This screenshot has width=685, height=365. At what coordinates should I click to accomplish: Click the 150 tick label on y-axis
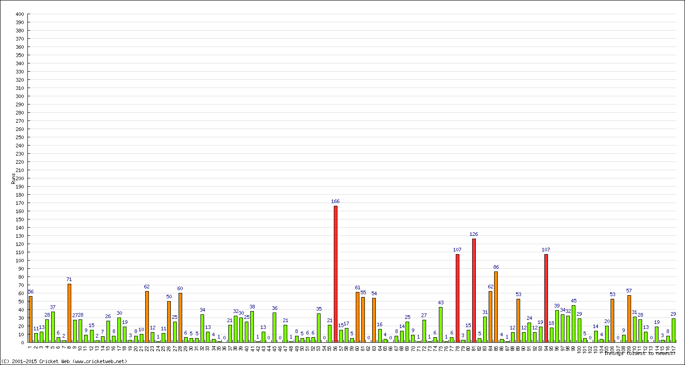point(19,219)
